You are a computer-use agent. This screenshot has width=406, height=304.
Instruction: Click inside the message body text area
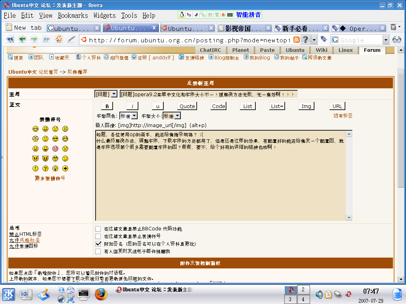click(x=220, y=175)
